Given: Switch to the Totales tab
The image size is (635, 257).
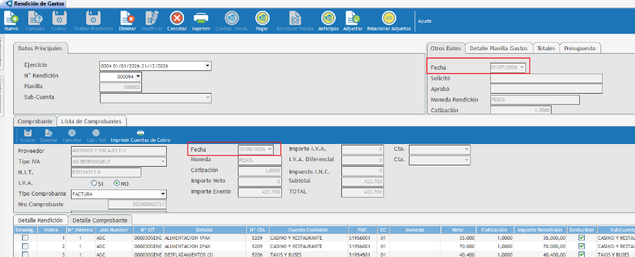Looking at the screenshot, I should click(546, 48).
